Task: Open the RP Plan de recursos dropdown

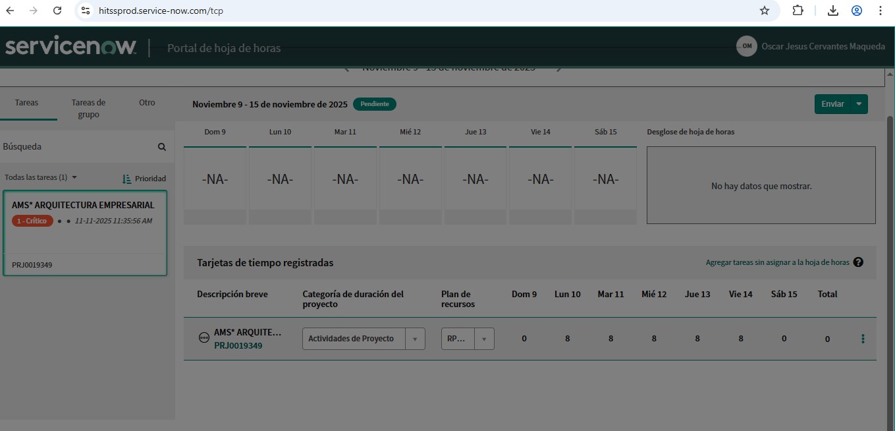Action: click(485, 338)
